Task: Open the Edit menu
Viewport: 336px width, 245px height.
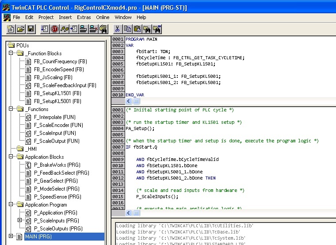Action: tap(29, 17)
